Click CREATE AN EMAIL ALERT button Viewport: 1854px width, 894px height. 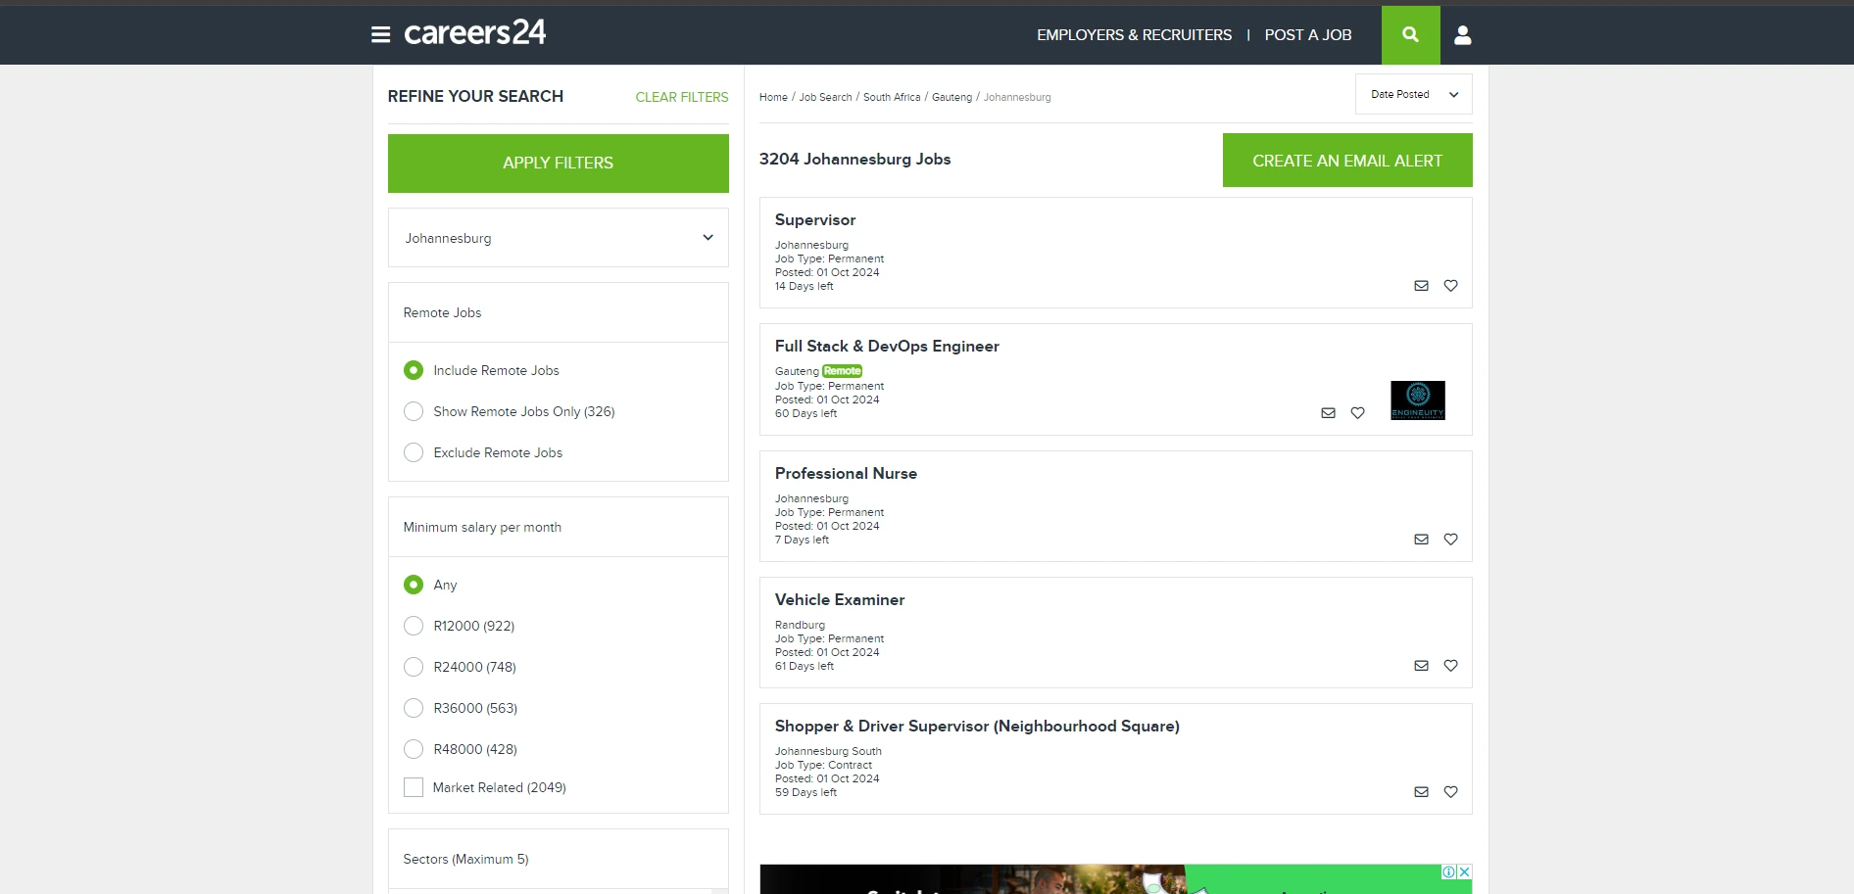click(x=1347, y=161)
